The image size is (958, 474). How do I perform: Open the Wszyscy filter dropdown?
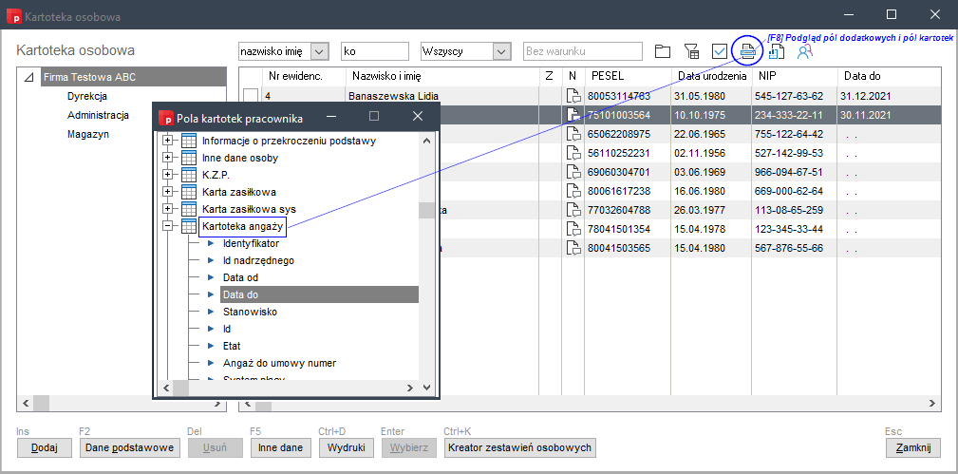click(502, 51)
